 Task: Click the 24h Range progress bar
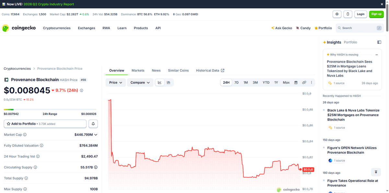(x=50, y=110)
